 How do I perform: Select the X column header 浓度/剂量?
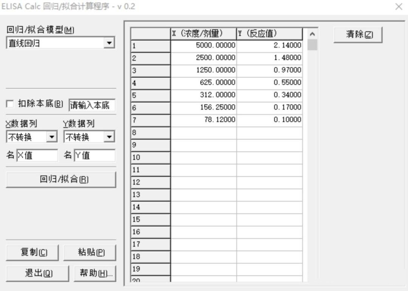pyautogui.click(x=203, y=34)
